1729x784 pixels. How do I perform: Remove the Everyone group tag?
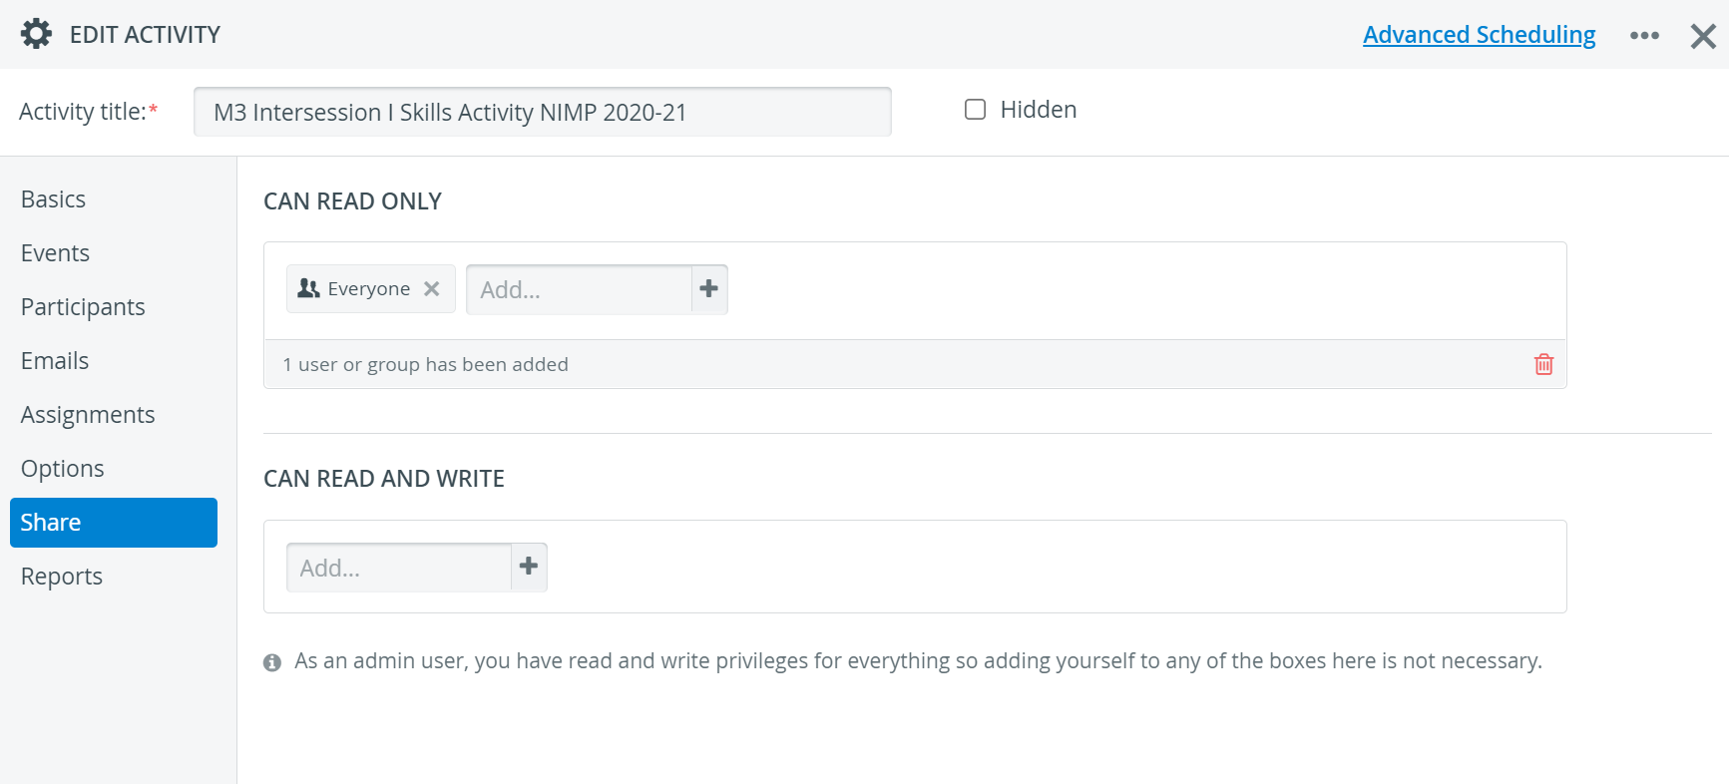click(x=431, y=288)
